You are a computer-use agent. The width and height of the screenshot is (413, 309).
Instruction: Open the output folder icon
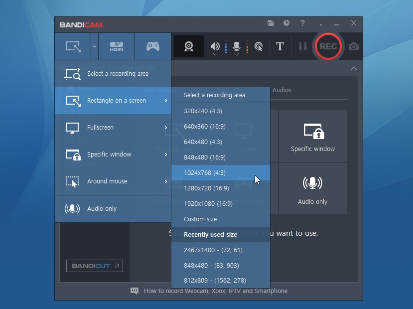(271, 23)
